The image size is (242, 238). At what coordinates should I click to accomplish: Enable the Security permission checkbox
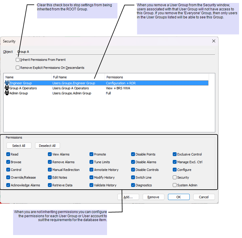coord(175,177)
